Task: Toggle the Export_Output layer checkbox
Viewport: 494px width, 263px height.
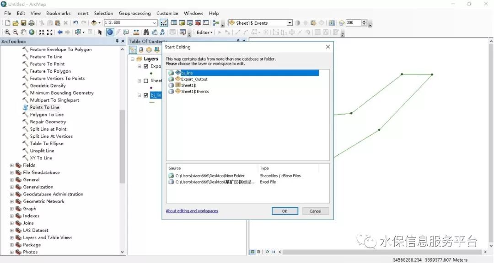Action: tap(146, 66)
